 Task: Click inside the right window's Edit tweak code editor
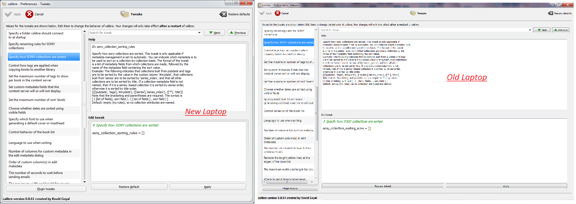[x=444, y=150]
